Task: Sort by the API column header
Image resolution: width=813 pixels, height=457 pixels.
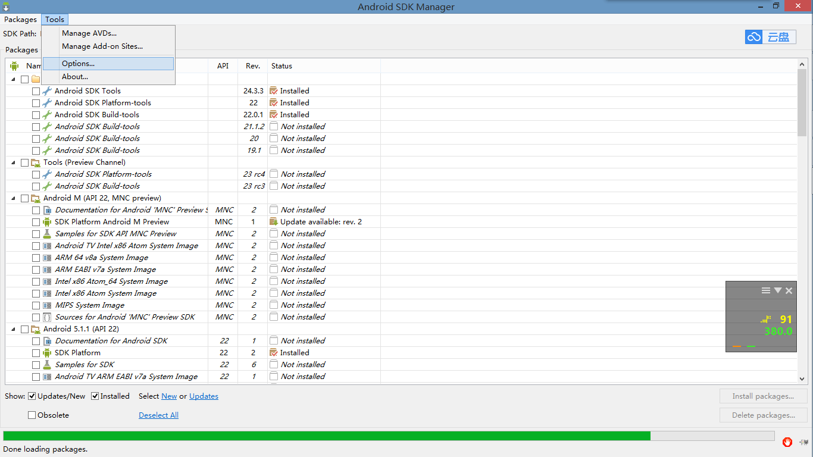Action: pyautogui.click(x=223, y=66)
